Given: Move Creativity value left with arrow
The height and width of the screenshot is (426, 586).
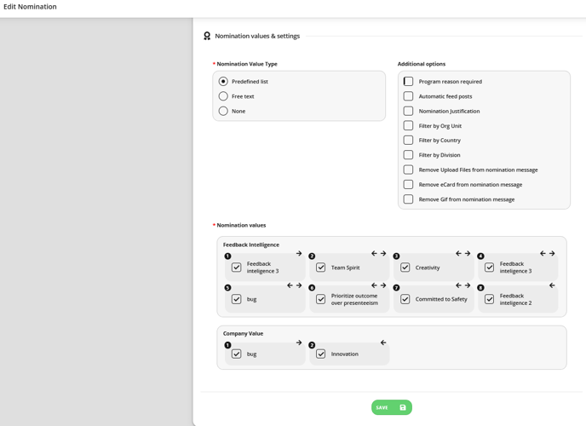Looking at the screenshot, I should point(458,253).
